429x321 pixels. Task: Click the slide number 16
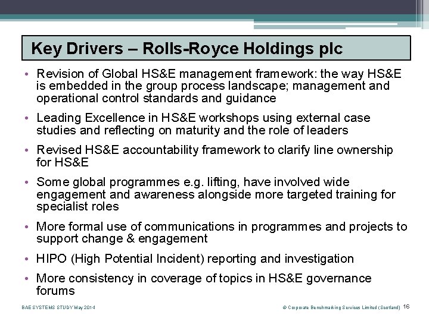click(x=406, y=307)
